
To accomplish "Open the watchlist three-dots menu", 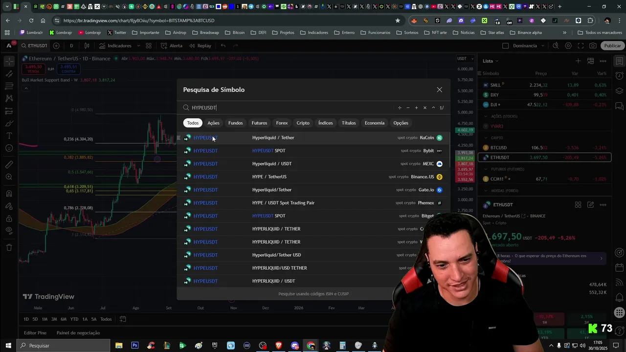I will [x=603, y=61].
